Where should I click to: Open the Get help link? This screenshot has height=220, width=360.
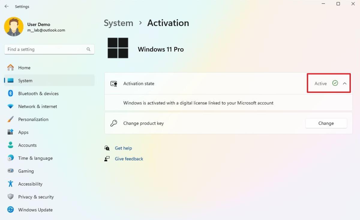pyautogui.click(x=123, y=148)
